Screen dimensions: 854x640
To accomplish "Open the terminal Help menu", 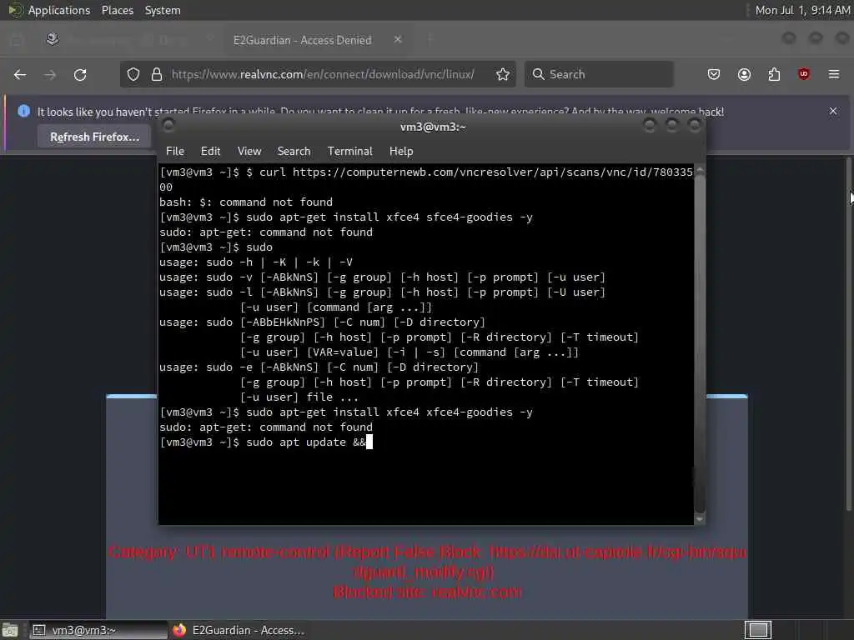I will 401,152.
